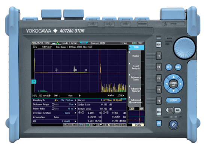Open the Reference Trace soft menu

pos(136,78)
